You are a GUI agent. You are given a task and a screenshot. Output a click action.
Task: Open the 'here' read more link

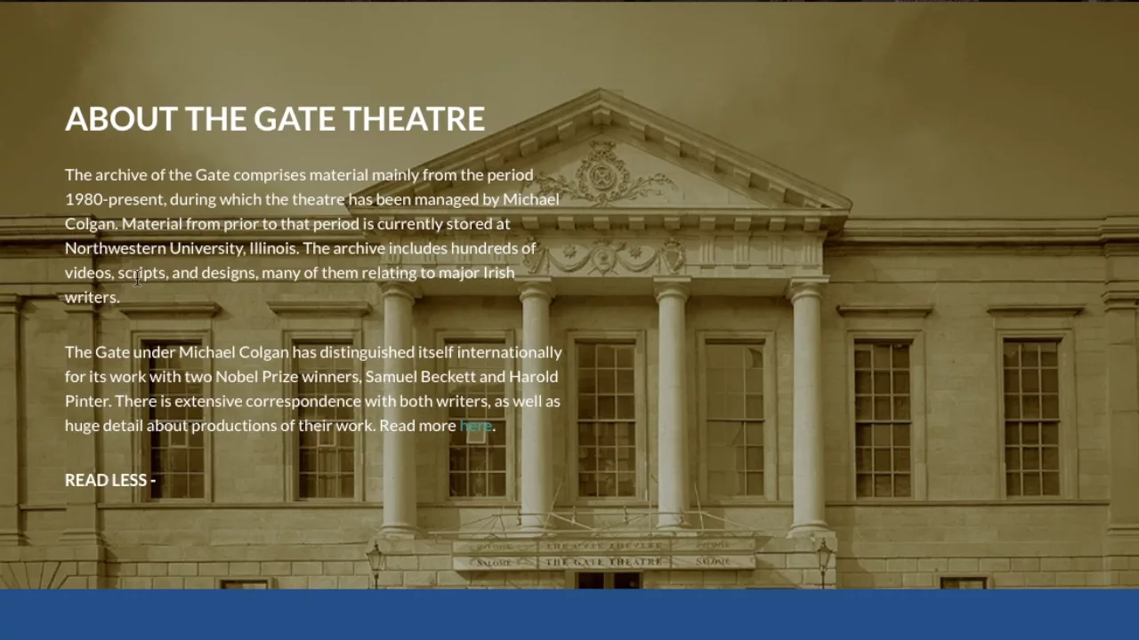475,425
